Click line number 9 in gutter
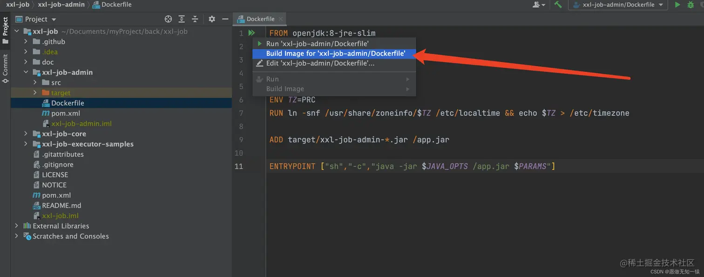Screen dimensions: 704x277 (241, 139)
